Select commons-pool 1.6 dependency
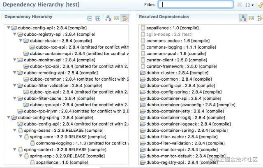263x168 pixels. point(173,54)
